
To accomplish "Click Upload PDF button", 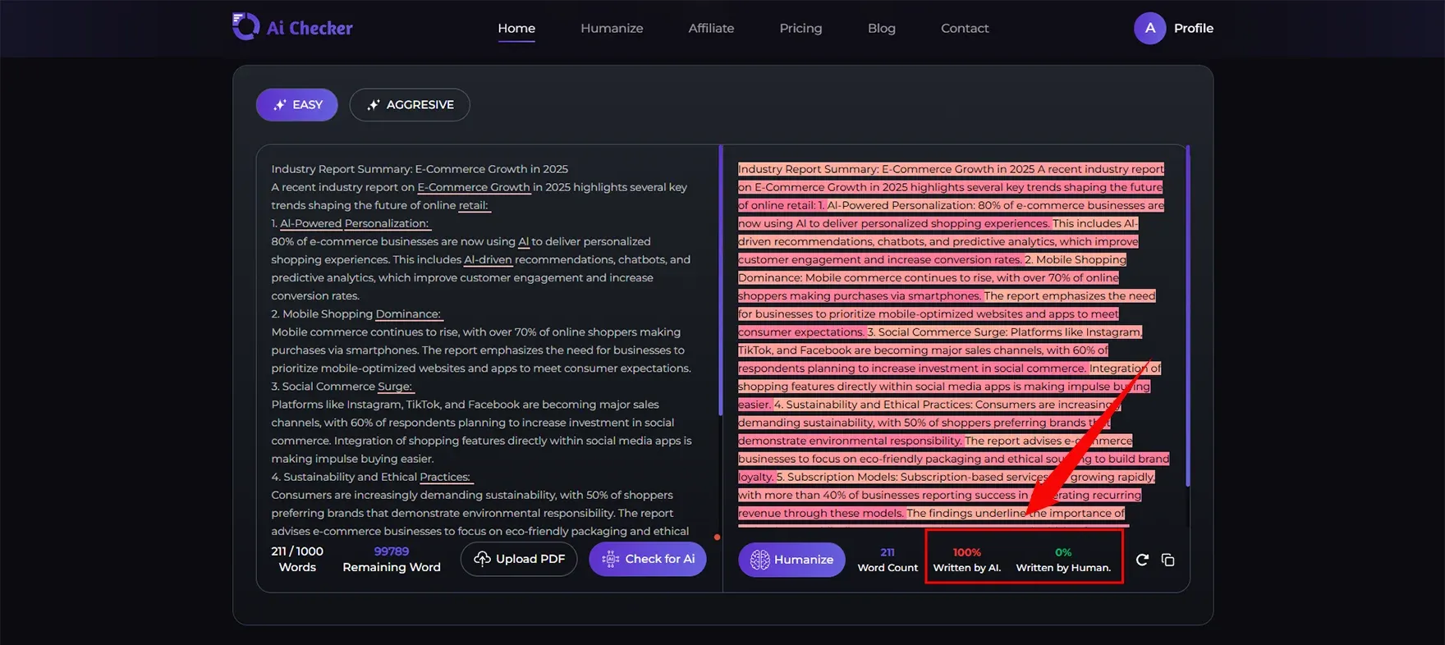I will click(x=519, y=559).
